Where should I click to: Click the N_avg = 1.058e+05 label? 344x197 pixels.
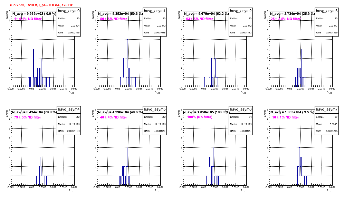click(x=206, y=112)
